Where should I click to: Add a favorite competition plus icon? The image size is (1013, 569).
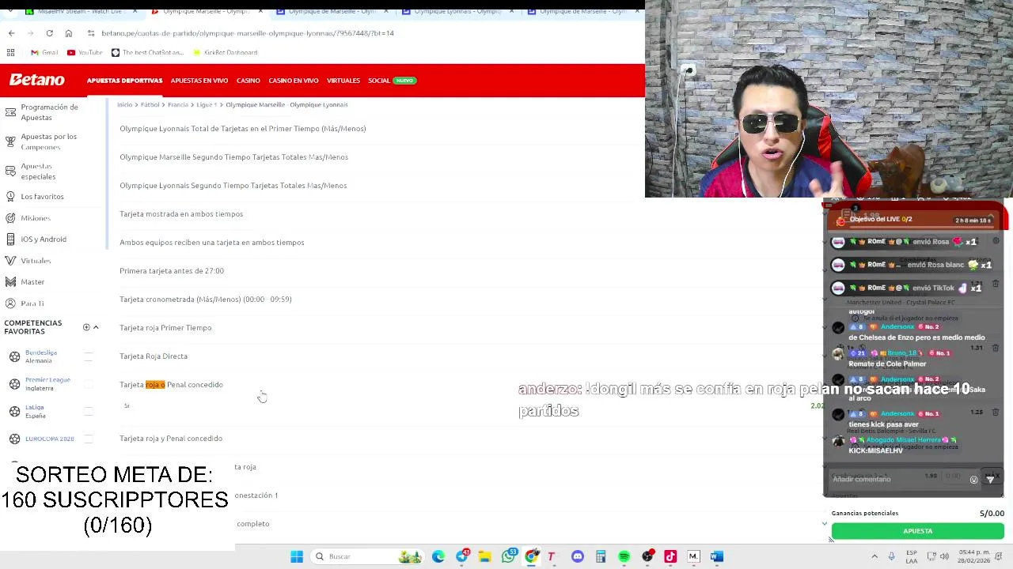[x=86, y=327]
